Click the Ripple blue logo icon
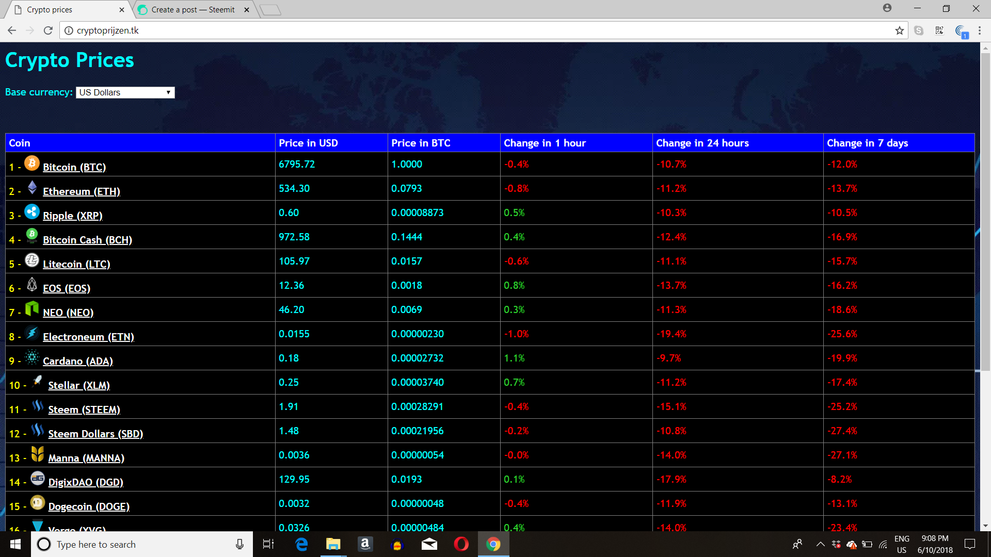The height and width of the screenshot is (557, 991). click(x=32, y=212)
